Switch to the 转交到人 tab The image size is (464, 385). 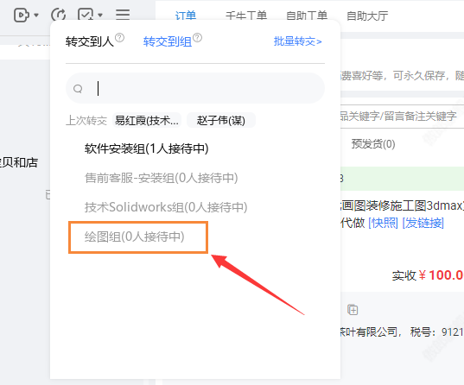[x=90, y=41]
